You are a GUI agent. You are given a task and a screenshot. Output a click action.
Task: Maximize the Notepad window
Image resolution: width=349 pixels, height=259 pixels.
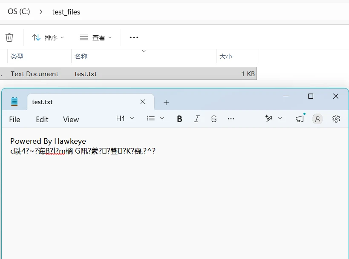311,96
